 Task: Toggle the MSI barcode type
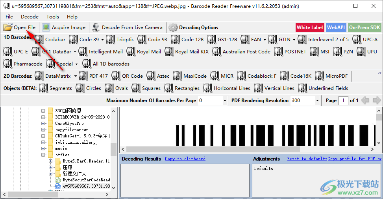[320, 52]
